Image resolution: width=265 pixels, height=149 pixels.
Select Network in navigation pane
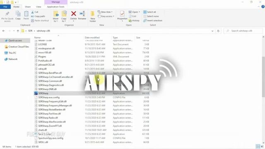click(11, 59)
